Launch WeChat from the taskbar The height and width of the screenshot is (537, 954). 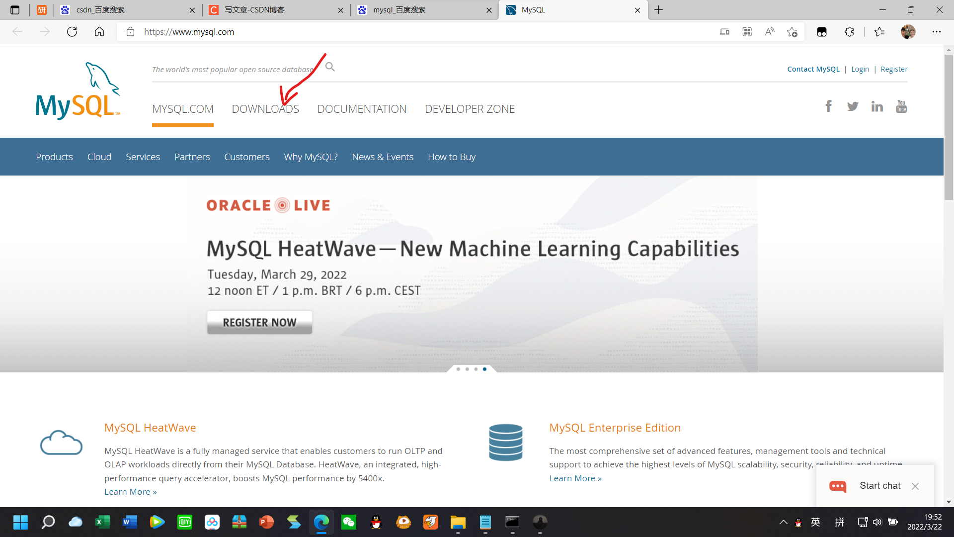349,523
